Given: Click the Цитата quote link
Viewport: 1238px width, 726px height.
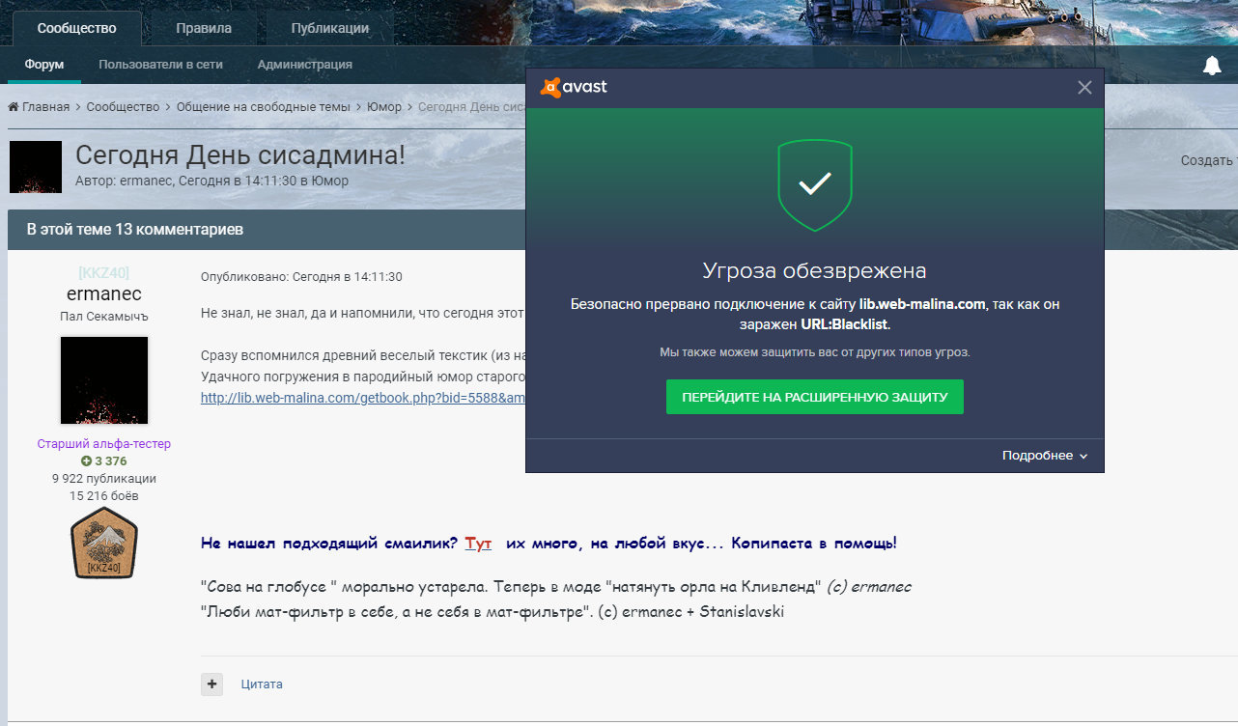Looking at the screenshot, I should [262, 684].
